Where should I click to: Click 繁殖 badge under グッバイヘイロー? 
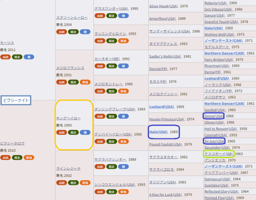pos(123,141)
